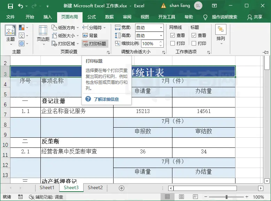Open 页边距 margins button
271x201 pixels.
pyautogui.click(x=43, y=35)
